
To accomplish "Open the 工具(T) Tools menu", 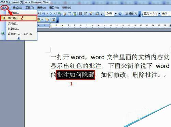I will (x=29, y=8).
